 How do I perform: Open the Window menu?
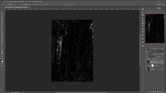[37, 2]
